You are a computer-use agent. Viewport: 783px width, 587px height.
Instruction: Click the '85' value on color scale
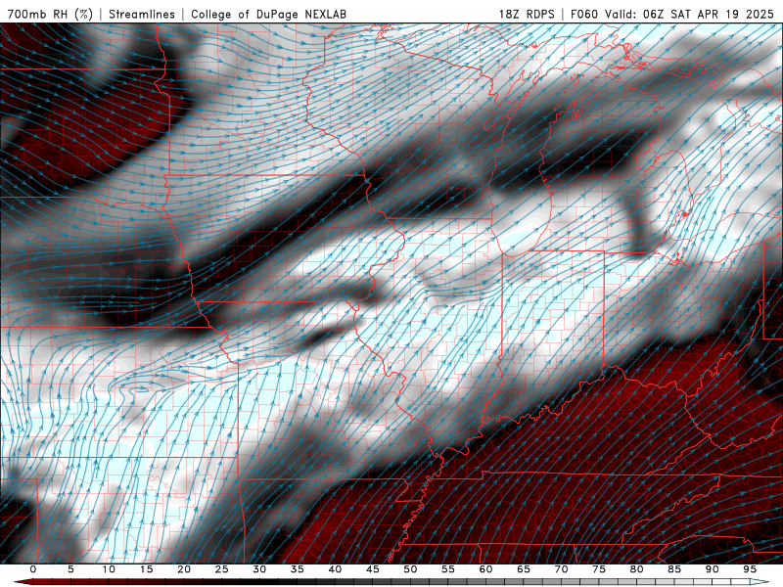click(x=674, y=569)
